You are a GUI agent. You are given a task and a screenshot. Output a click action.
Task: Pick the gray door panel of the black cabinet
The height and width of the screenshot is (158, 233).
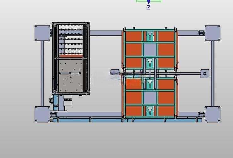coord(71,76)
